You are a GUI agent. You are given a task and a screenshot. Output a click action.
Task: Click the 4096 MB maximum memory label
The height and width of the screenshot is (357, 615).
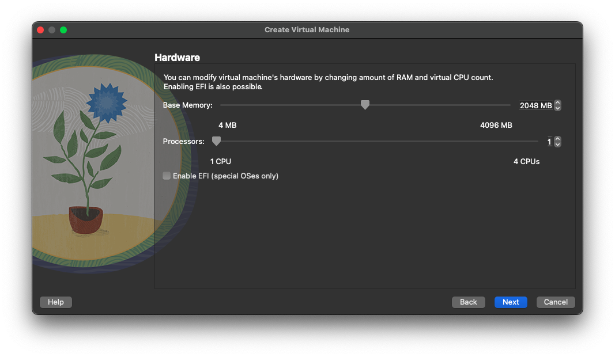tap(496, 126)
